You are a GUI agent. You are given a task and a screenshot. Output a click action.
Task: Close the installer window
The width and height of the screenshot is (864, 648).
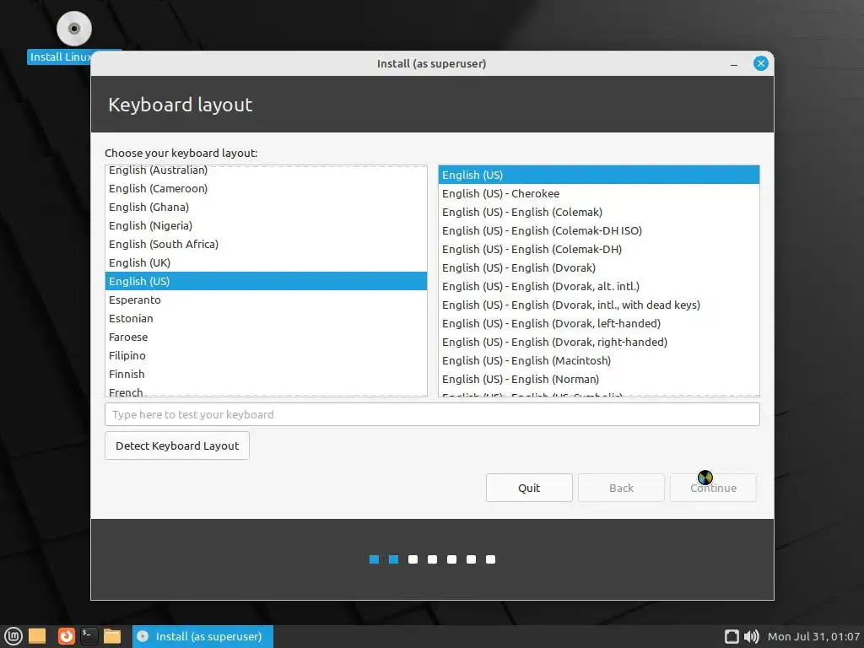pyautogui.click(x=760, y=63)
